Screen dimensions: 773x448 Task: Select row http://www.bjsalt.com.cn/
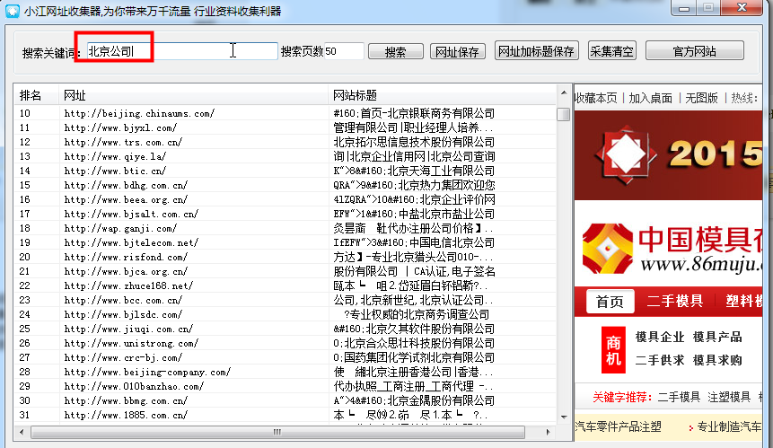(285, 214)
